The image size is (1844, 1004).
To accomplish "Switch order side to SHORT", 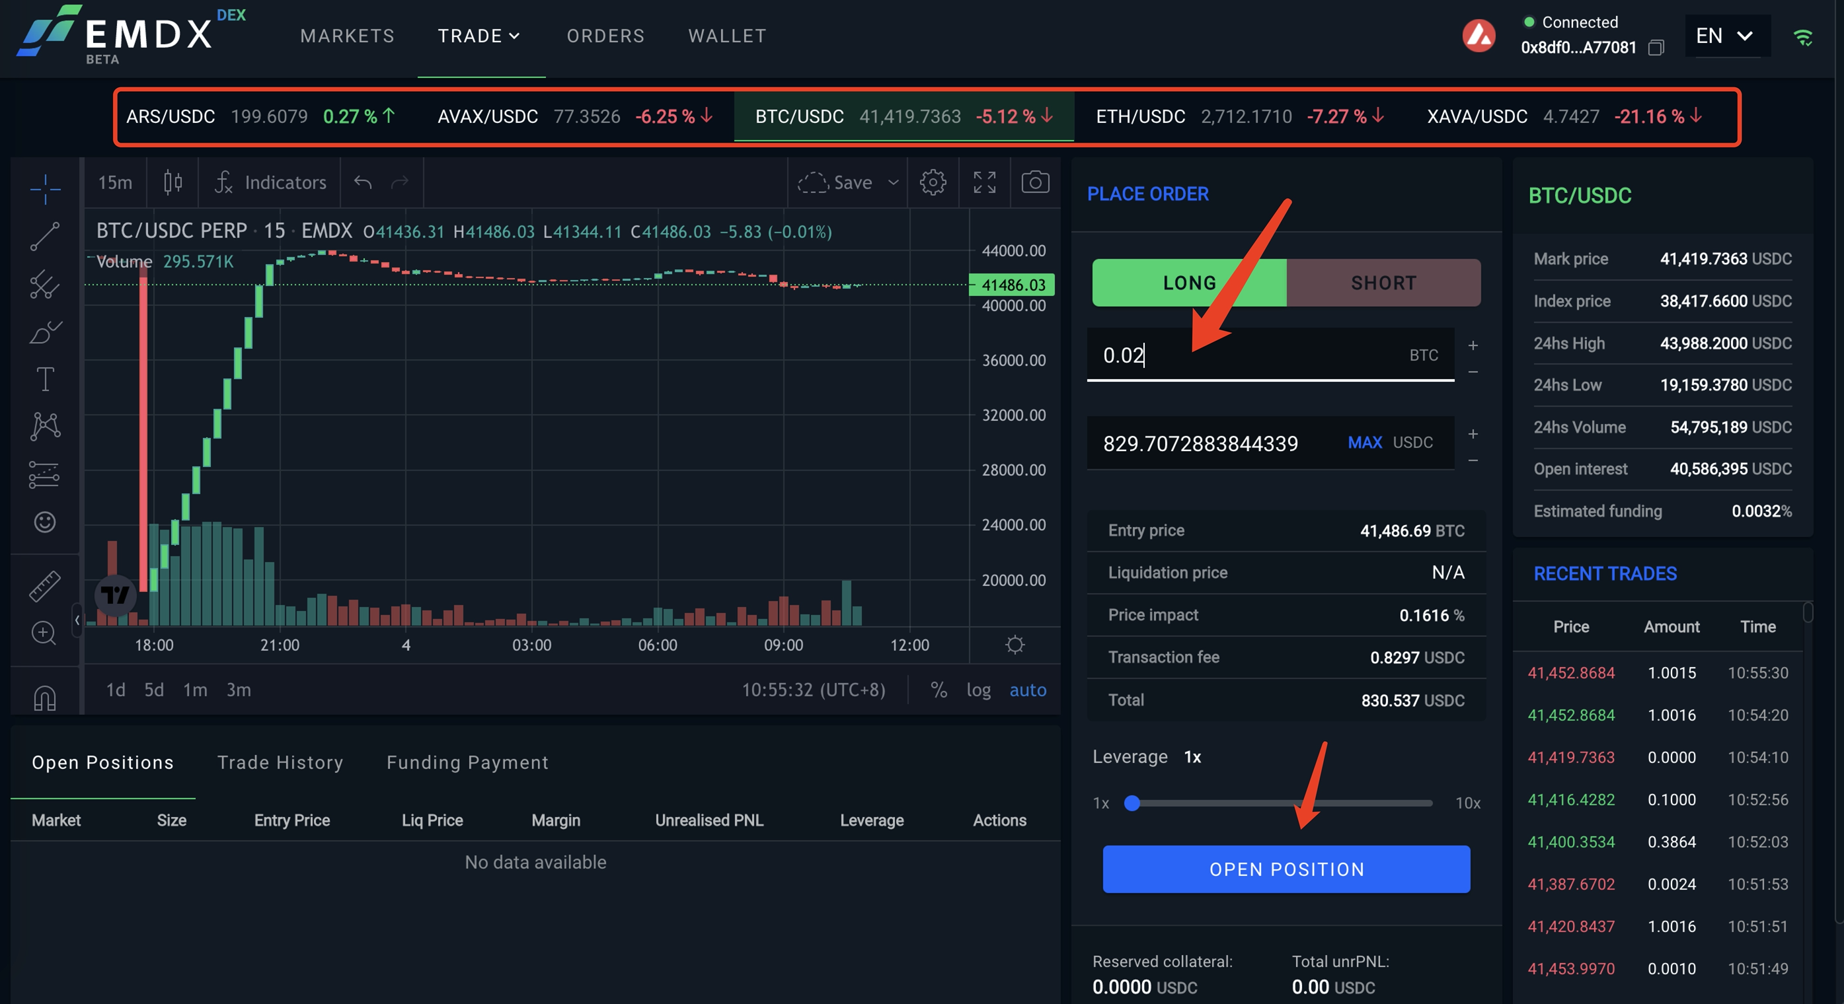I will point(1383,283).
